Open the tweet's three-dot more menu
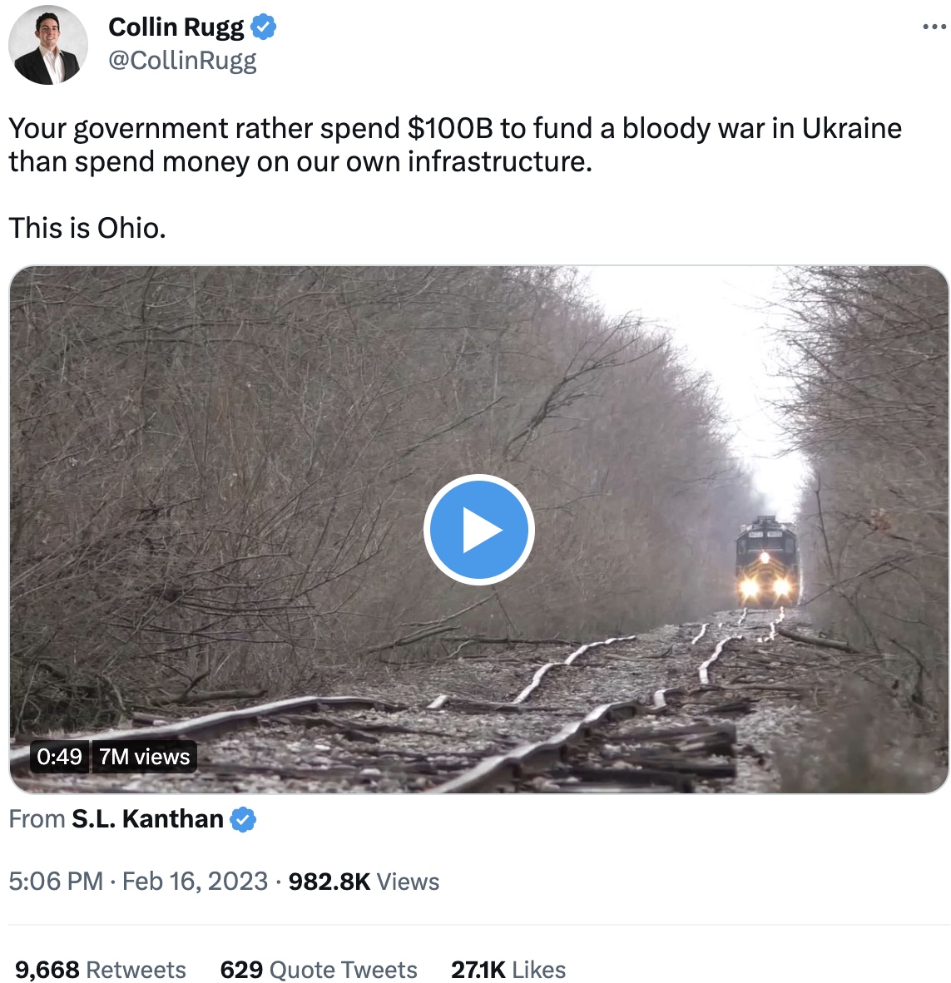This screenshot has height=983, width=951. (934, 27)
